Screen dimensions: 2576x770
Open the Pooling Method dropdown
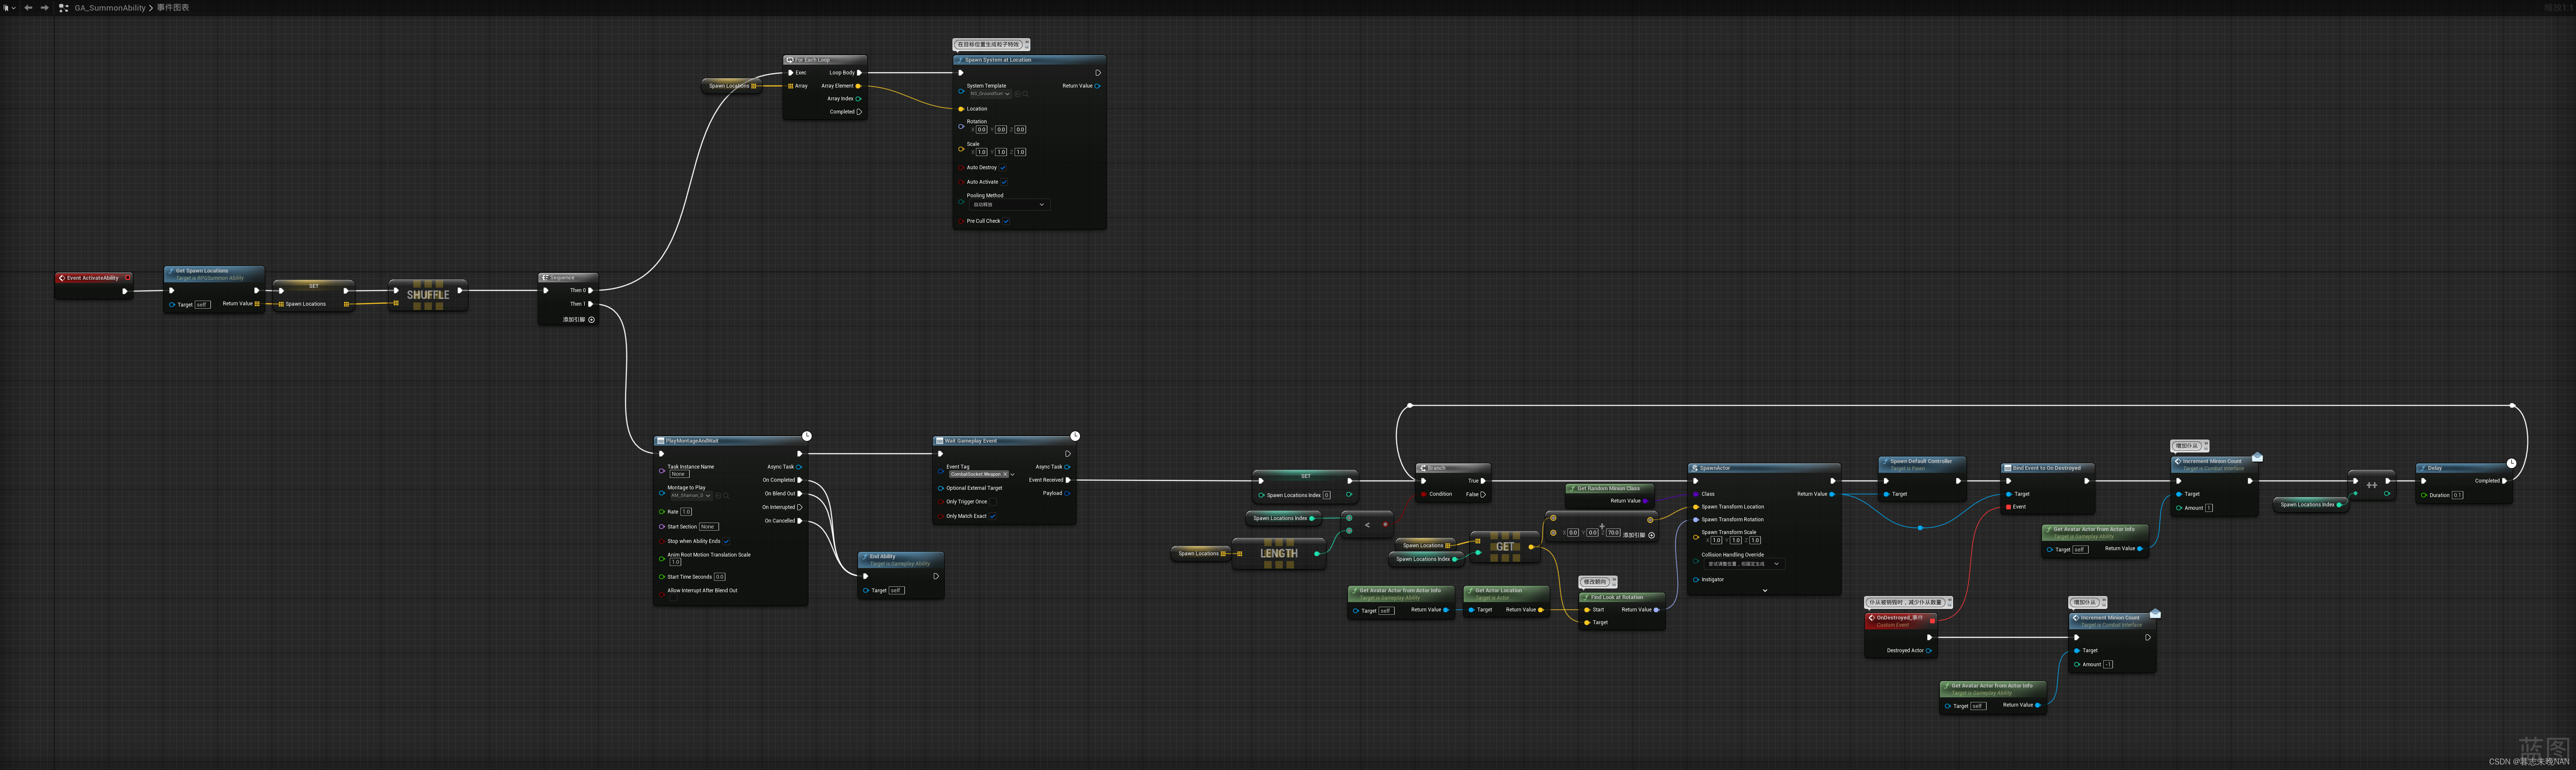click(x=1009, y=205)
